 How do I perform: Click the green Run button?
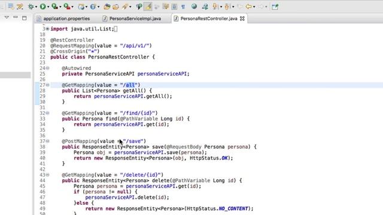point(42,7)
